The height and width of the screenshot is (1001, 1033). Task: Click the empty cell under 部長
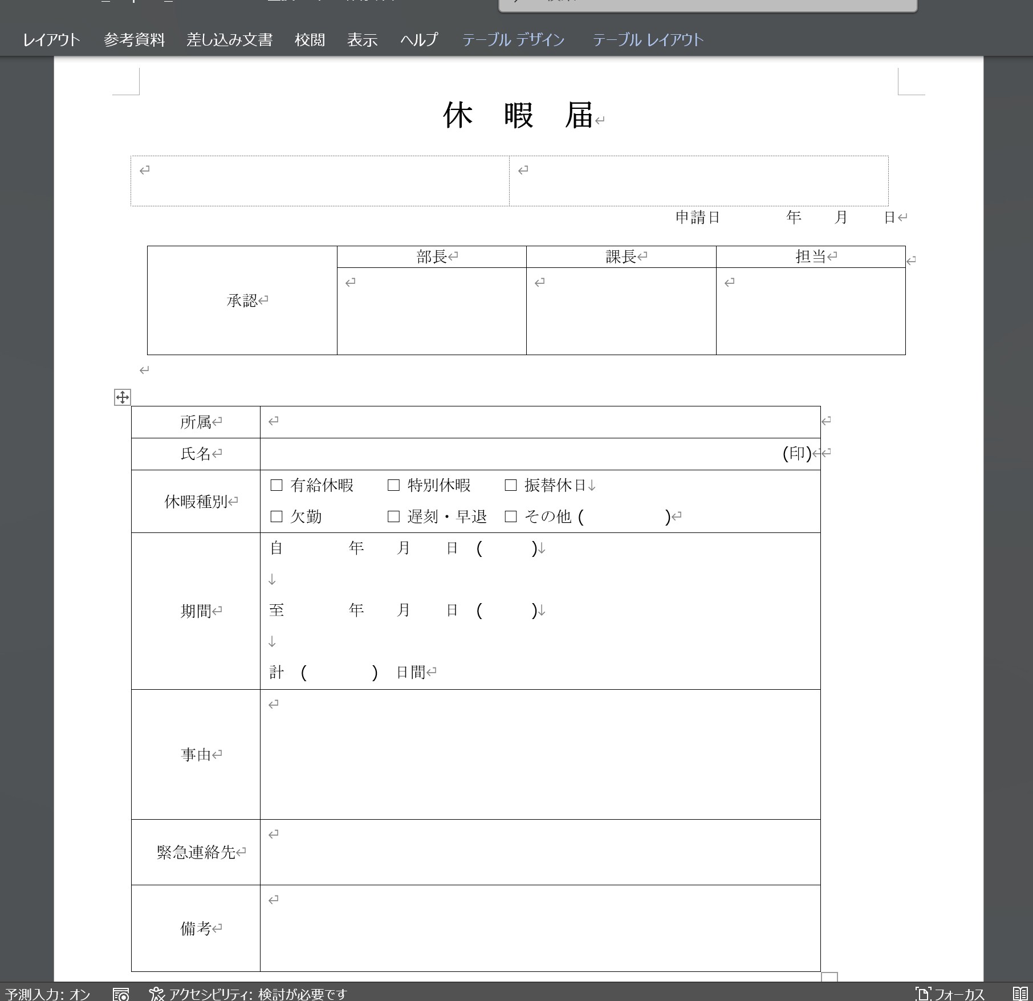pyautogui.click(x=432, y=311)
